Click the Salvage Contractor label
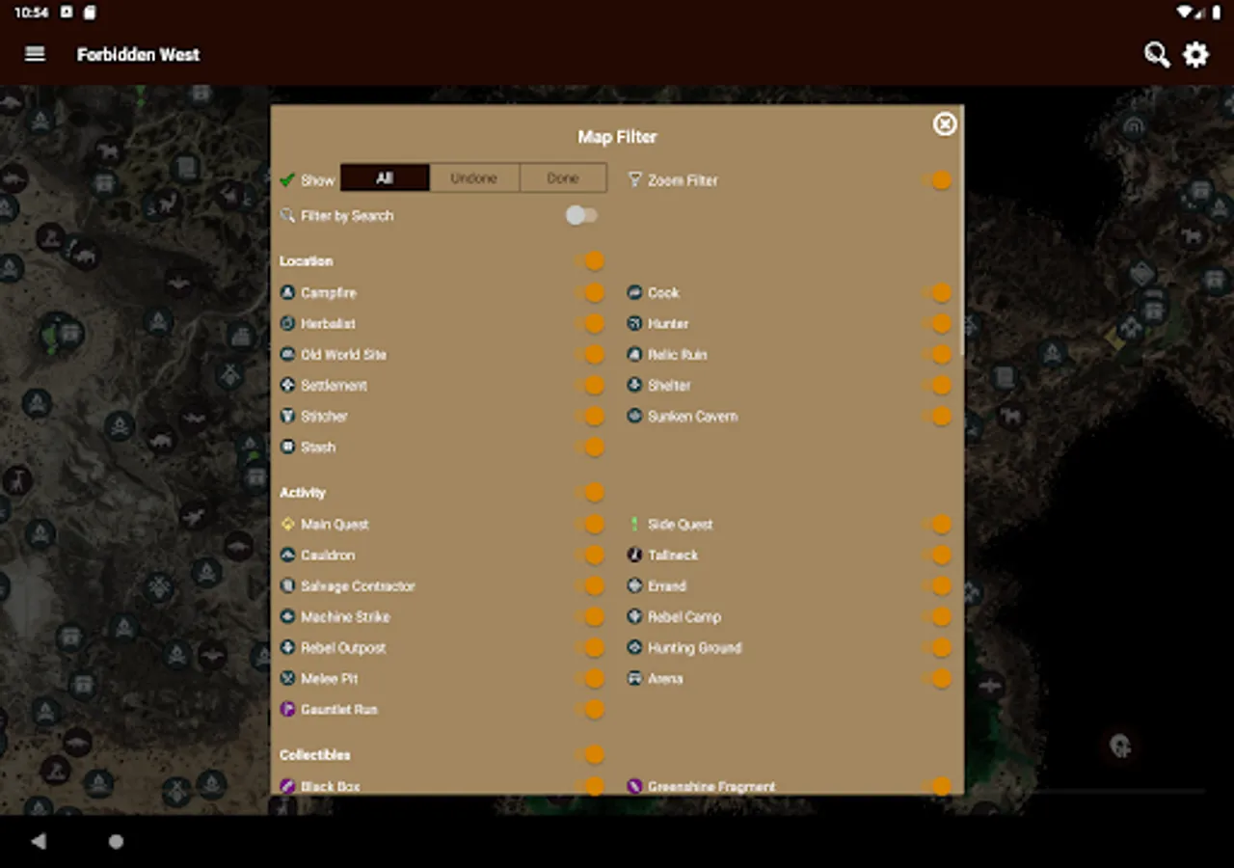 click(x=358, y=586)
